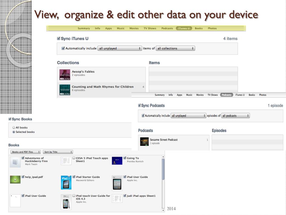
Task: Open Movies tab in iTunes U bar
Action: pos(134,28)
